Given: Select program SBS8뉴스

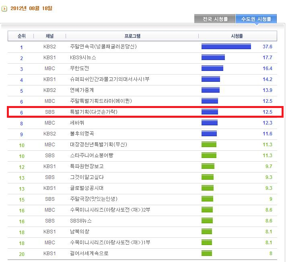Looking at the screenshot, I should point(81,220).
